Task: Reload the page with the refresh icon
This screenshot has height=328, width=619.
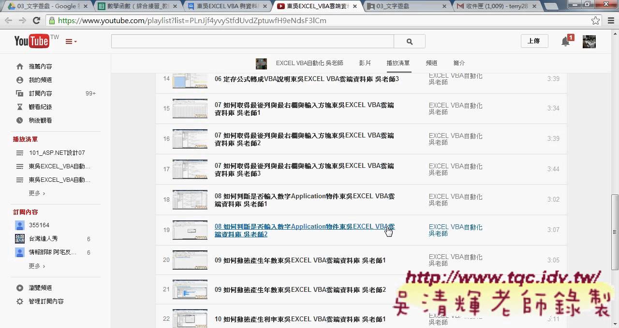Action: point(36,21)
